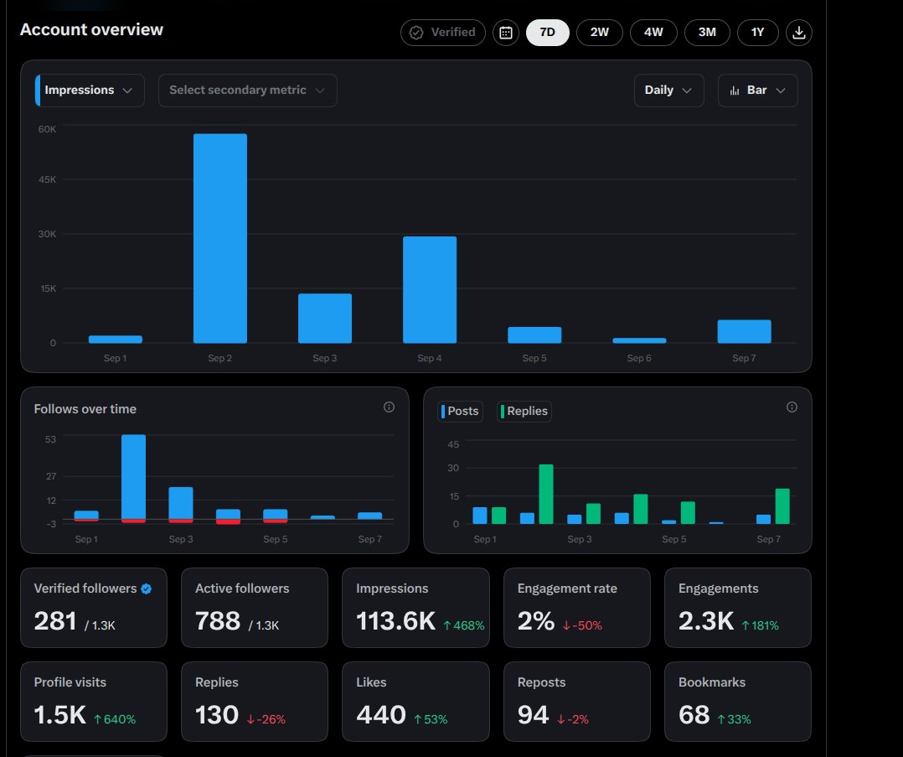903x757 pixels.
Task: Open the Impressions primary metric dropdown
Action: pos(90,91)
